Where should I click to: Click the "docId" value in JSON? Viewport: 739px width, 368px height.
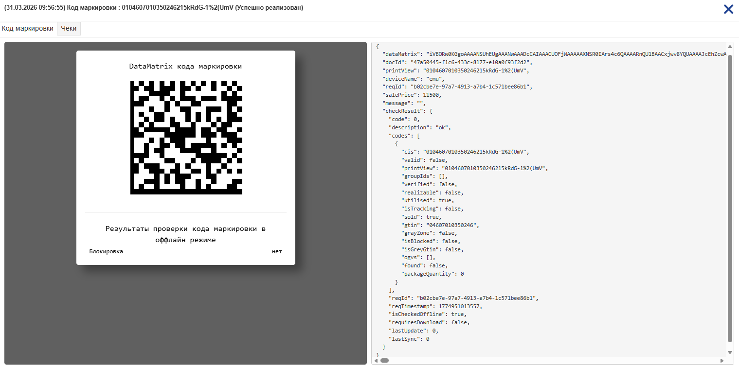[471, 62]
